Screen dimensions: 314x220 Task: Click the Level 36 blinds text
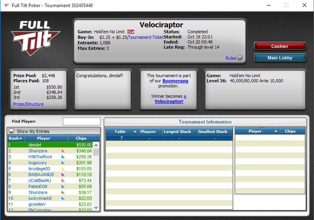(x=245, y=81)
